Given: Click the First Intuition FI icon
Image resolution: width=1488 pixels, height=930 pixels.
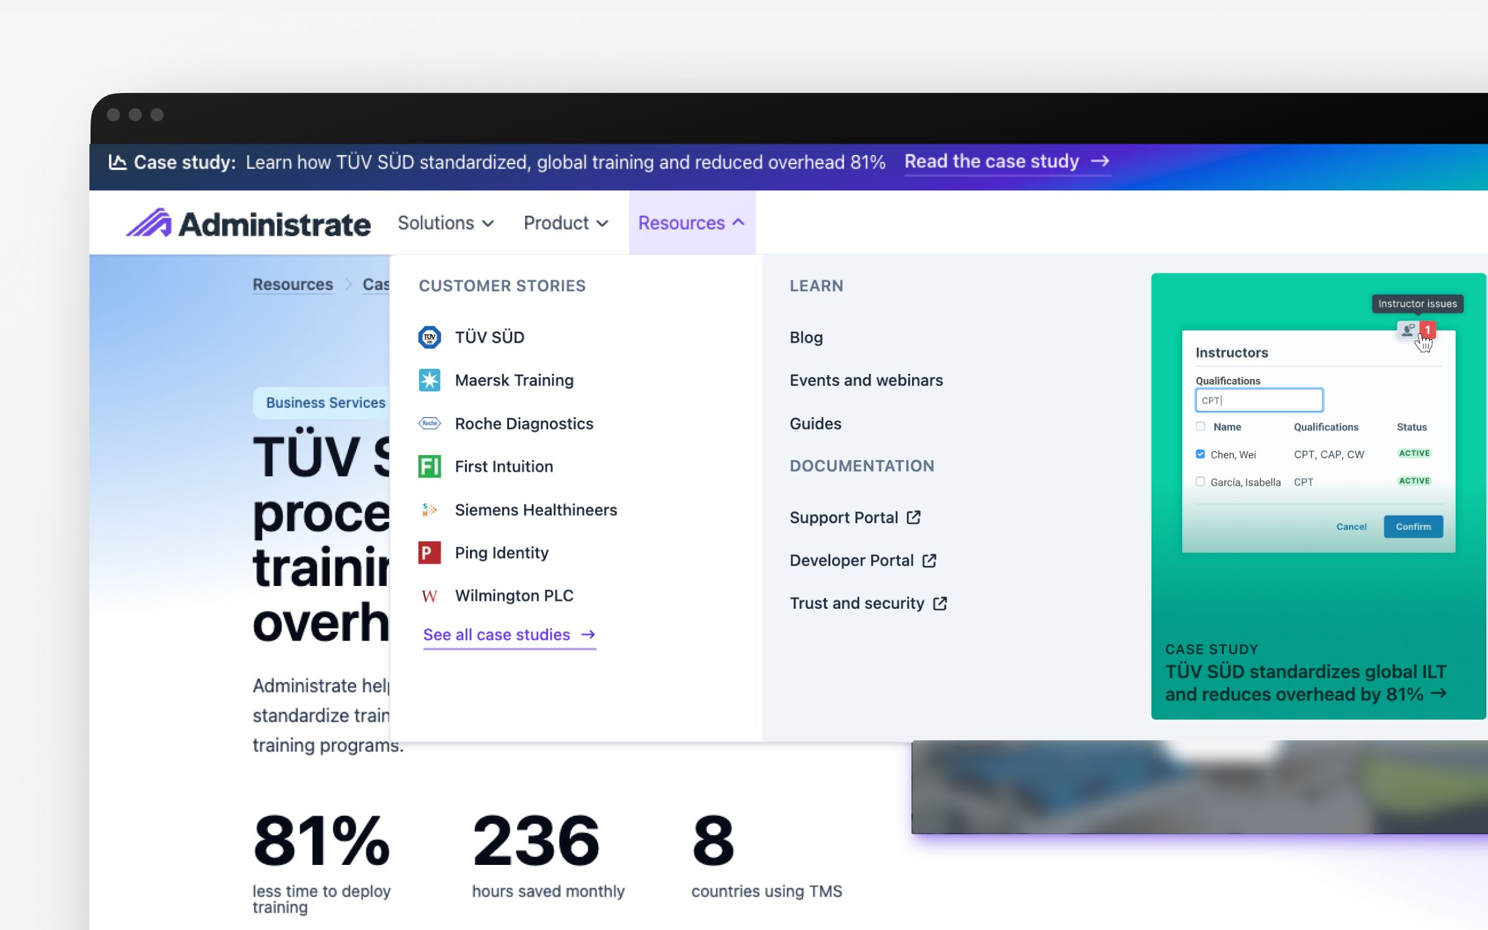Looking at the screenshot, I should pyautogui.click(x=429, y=466).
